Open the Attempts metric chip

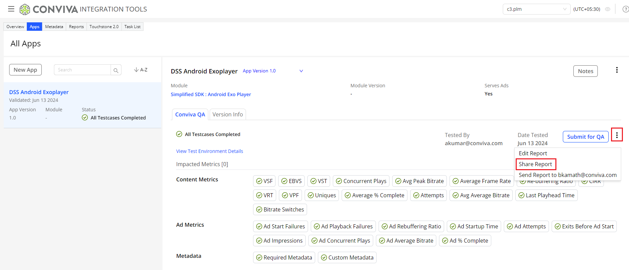pos(428,195)
